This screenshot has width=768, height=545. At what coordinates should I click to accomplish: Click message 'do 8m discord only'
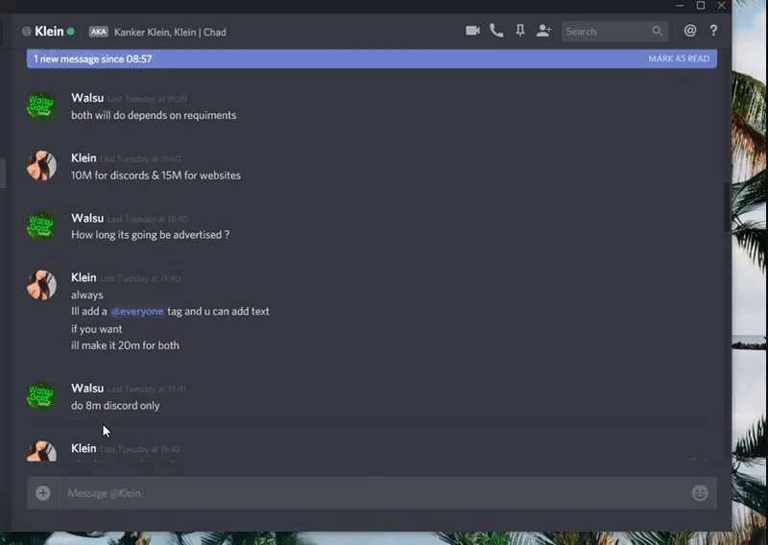(115, 406)
